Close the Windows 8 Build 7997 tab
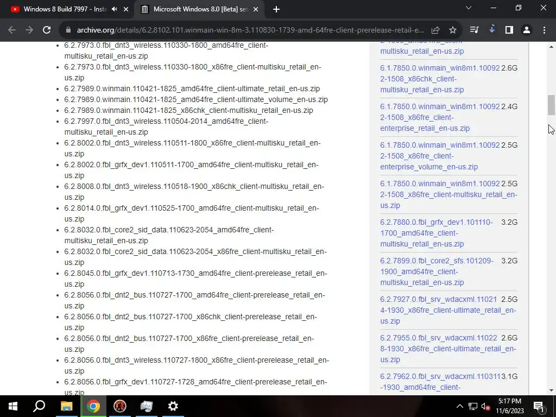The height and width of the screenshot is (417, 556). [x=126, y=10]
